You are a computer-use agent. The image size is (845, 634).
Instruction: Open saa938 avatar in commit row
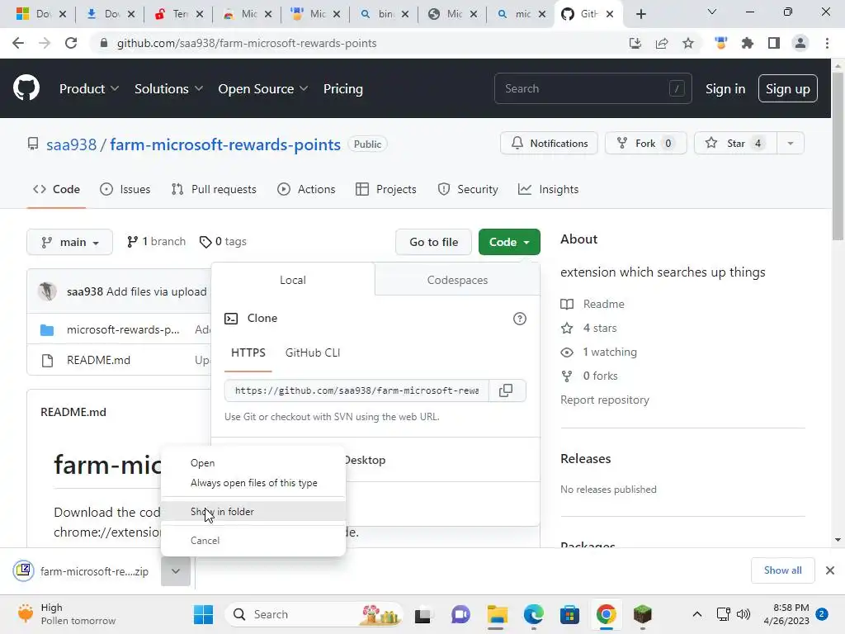(47, 291)
